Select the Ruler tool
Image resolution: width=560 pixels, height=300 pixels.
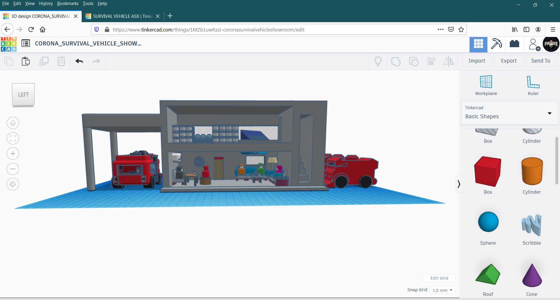pos(533,85)
